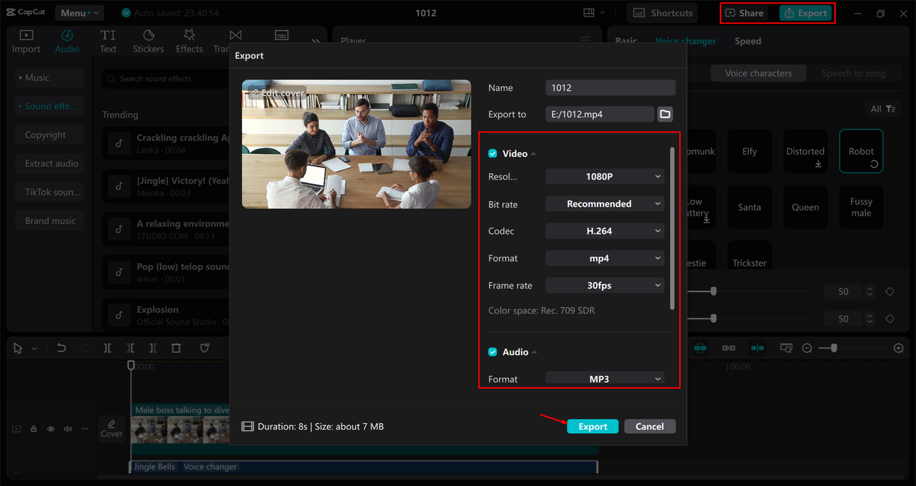Click the export dialog vertical scrollbar
The image size is (916, 486).
click(x=671, y=228)
